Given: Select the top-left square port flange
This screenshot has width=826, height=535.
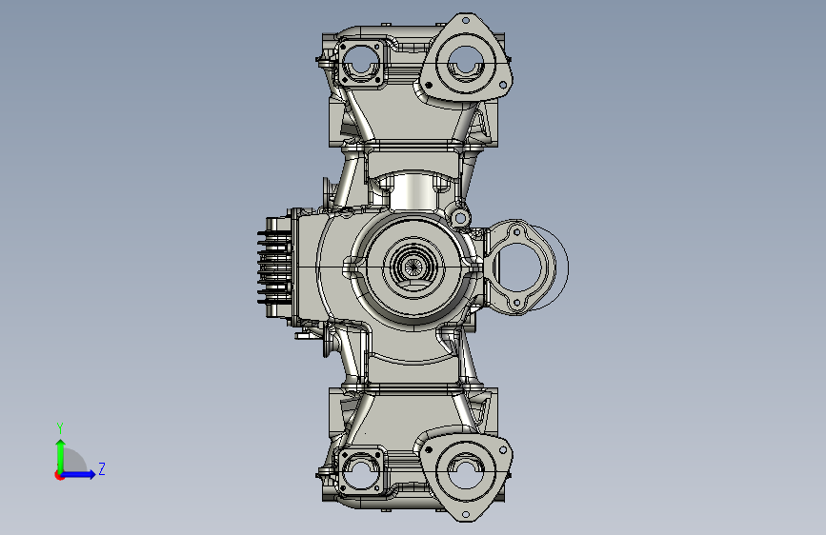Looking at the screenshot, I should [361, 62].
